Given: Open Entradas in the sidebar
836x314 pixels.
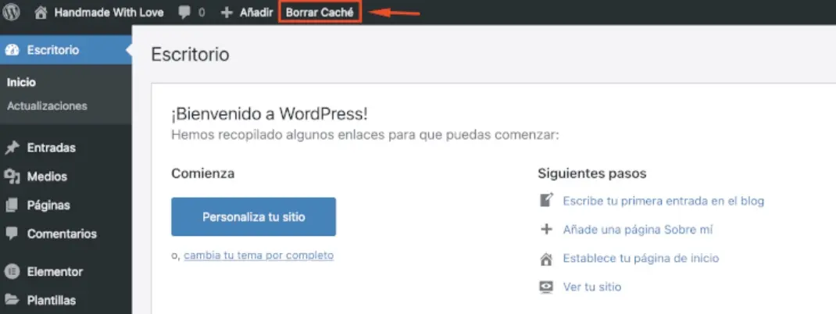Looking at the screenshot, I should (52, 148).
